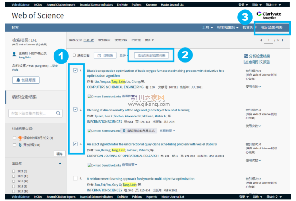Click the author record person icon

pyautogui.click(x=14, y=54)
